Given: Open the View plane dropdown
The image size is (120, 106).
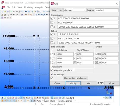Looking at the screenshot, I should tap(51, 101).
